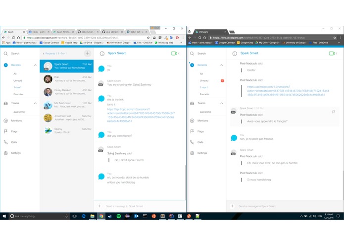The width and height of the screenshot is (344, 245).
Task: Switch to Babel-bot browser tab
Action: point(137,32)
